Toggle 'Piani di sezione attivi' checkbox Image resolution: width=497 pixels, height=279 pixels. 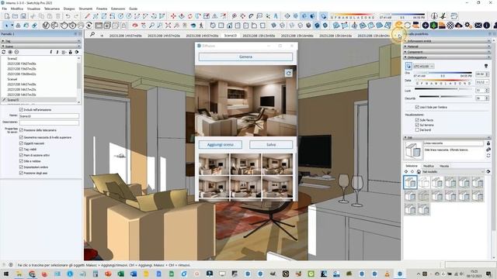click(21, 155)
